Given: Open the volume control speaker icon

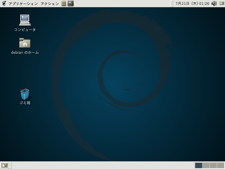Looking at the screenshot, I should [214, 3].
